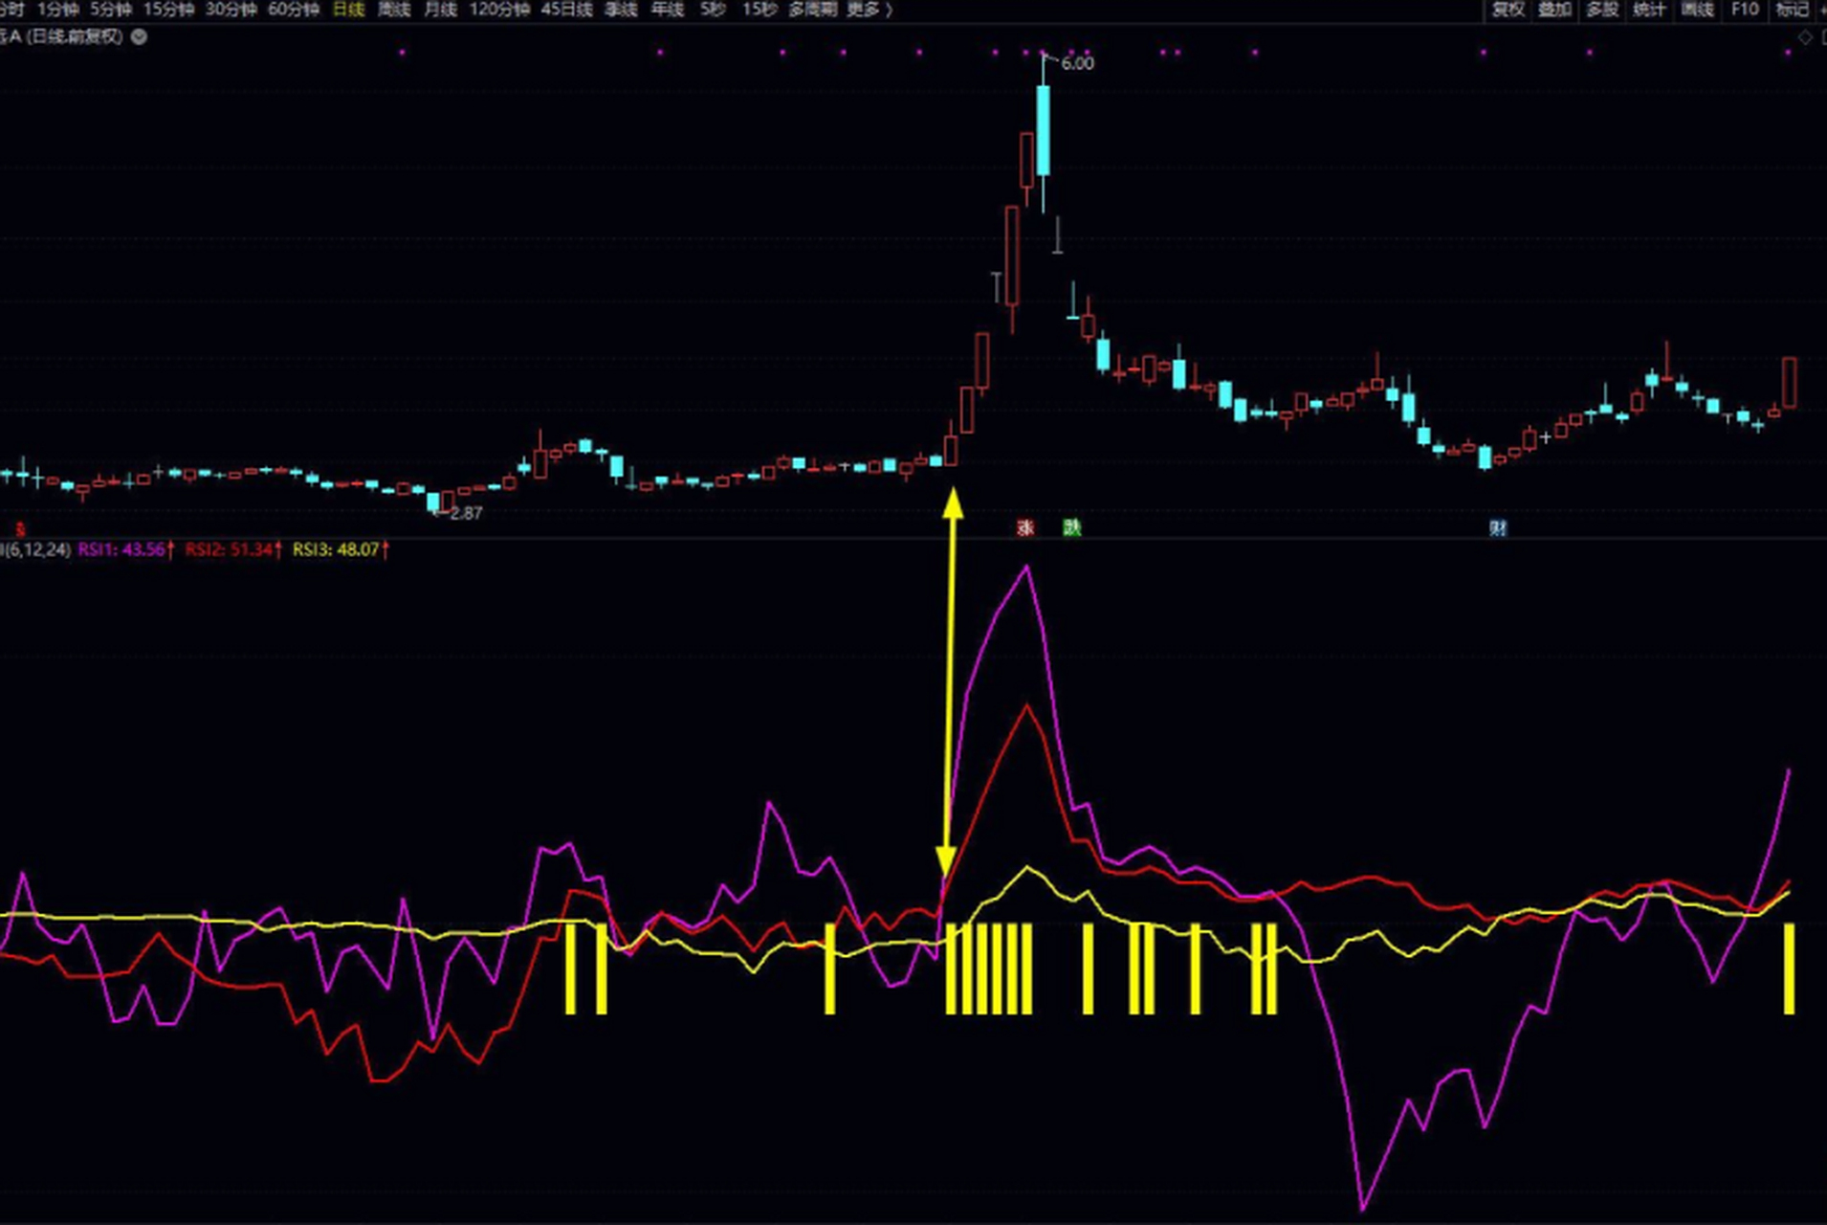
Task: Click the blue 财 financial report marker
Action: click(x=1498, y=527)
